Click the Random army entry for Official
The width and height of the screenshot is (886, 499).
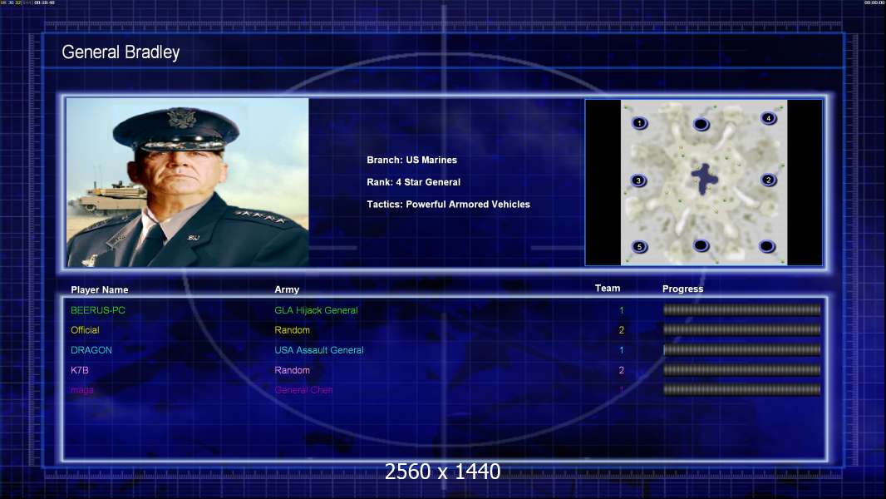point(292,330)
